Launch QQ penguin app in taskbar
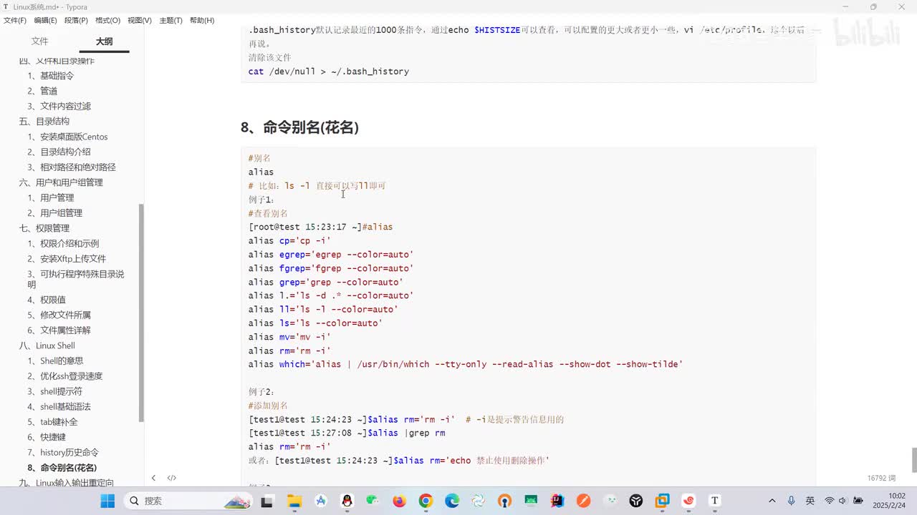The height and width of the screenshot is (515, 917). (x=347, y=501)
